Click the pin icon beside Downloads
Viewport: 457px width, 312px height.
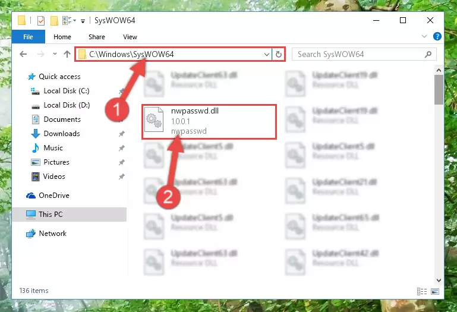pos(122,134)
